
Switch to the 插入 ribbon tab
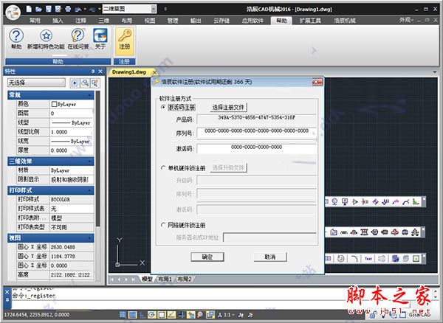(x=58, y=21)
